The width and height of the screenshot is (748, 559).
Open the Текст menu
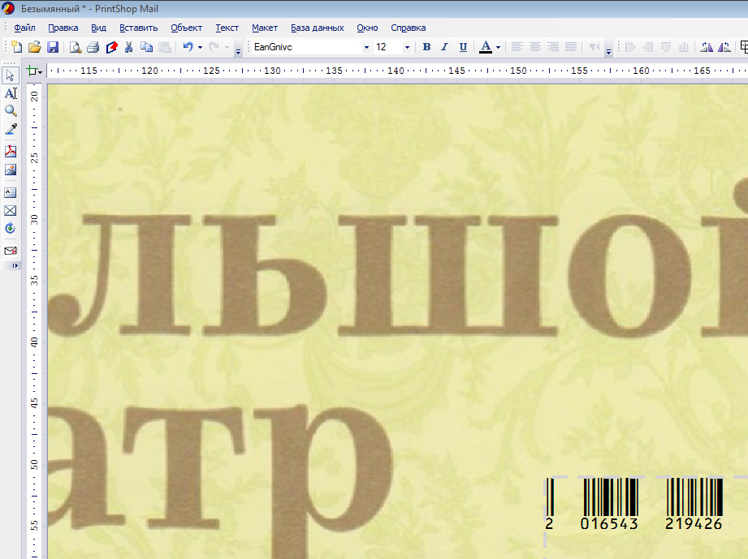[227, 28]
